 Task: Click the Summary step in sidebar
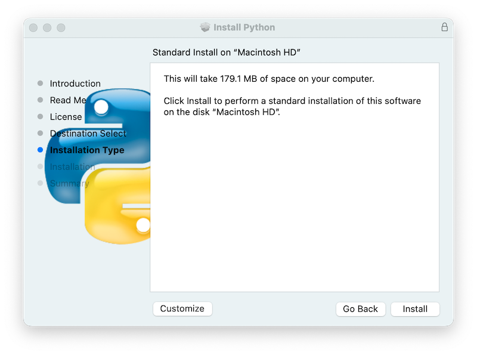click(69, 183)
